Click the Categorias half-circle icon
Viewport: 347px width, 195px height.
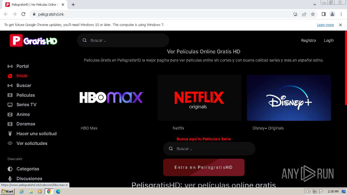pos(10,169)
